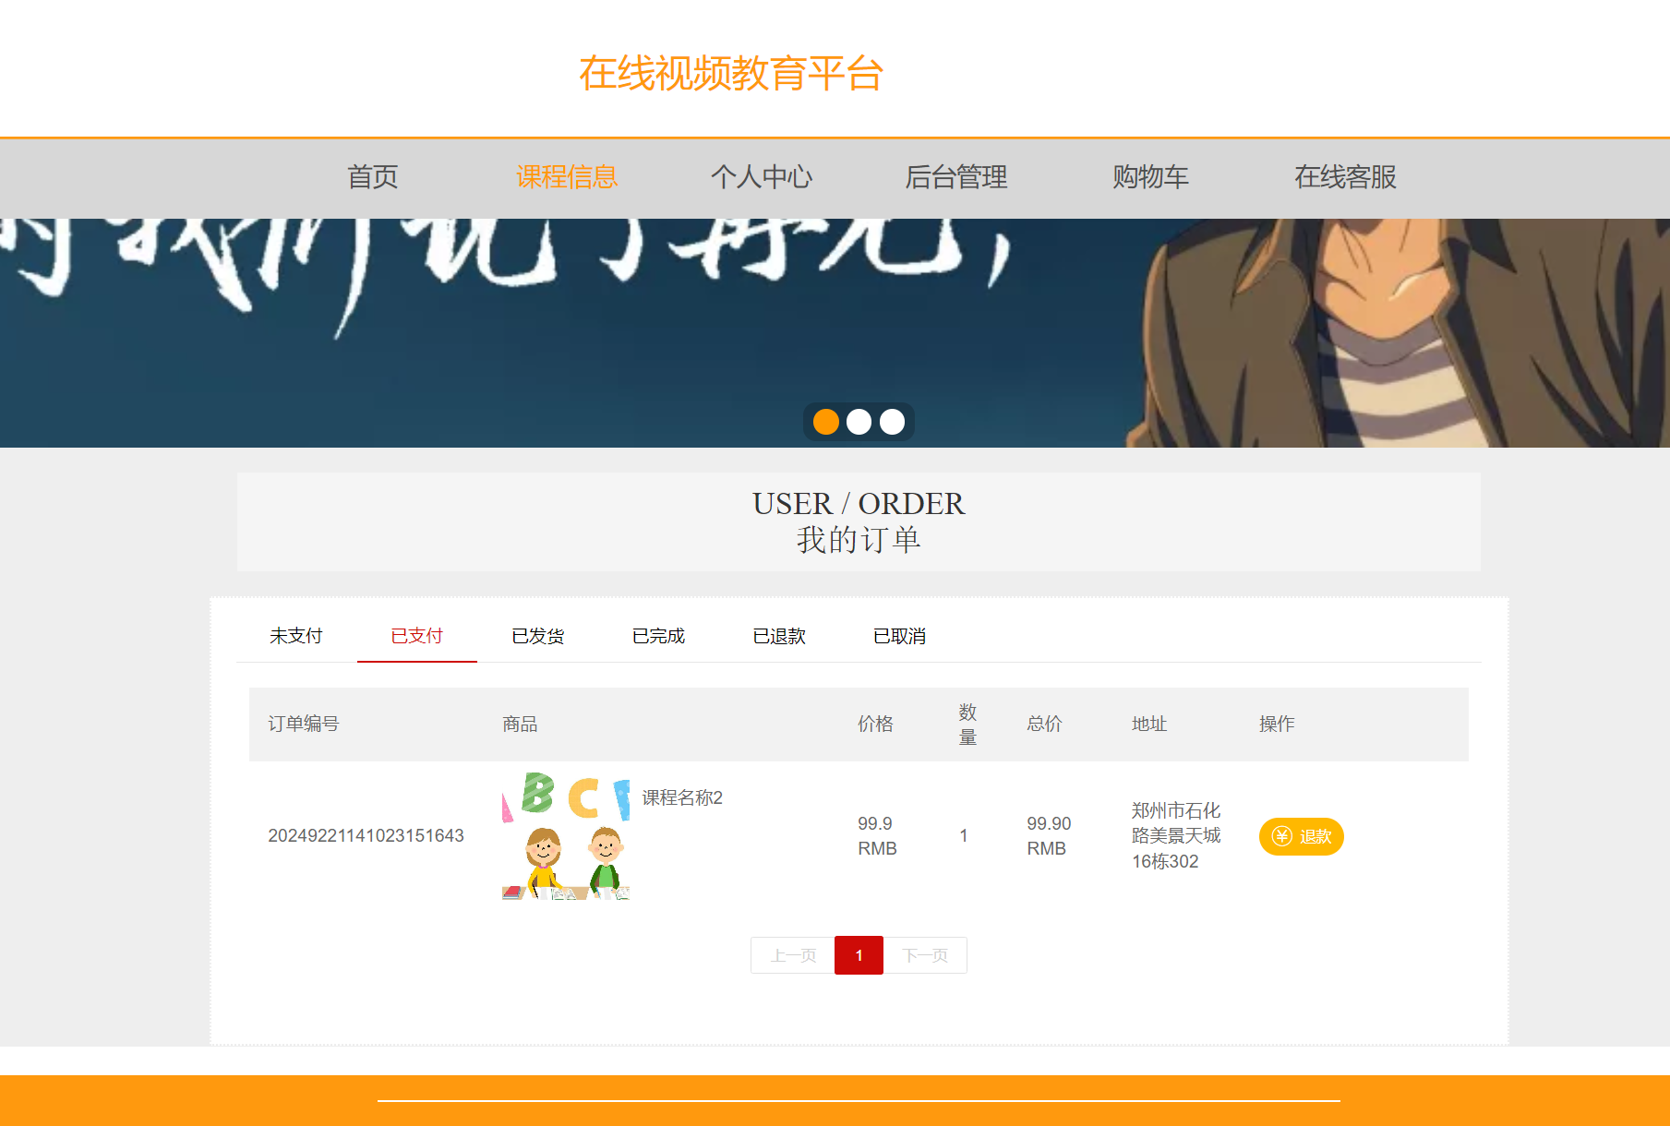Click the 上一页 previous page control
This screenshot has width=1670, height=1126.
(792, 955)
